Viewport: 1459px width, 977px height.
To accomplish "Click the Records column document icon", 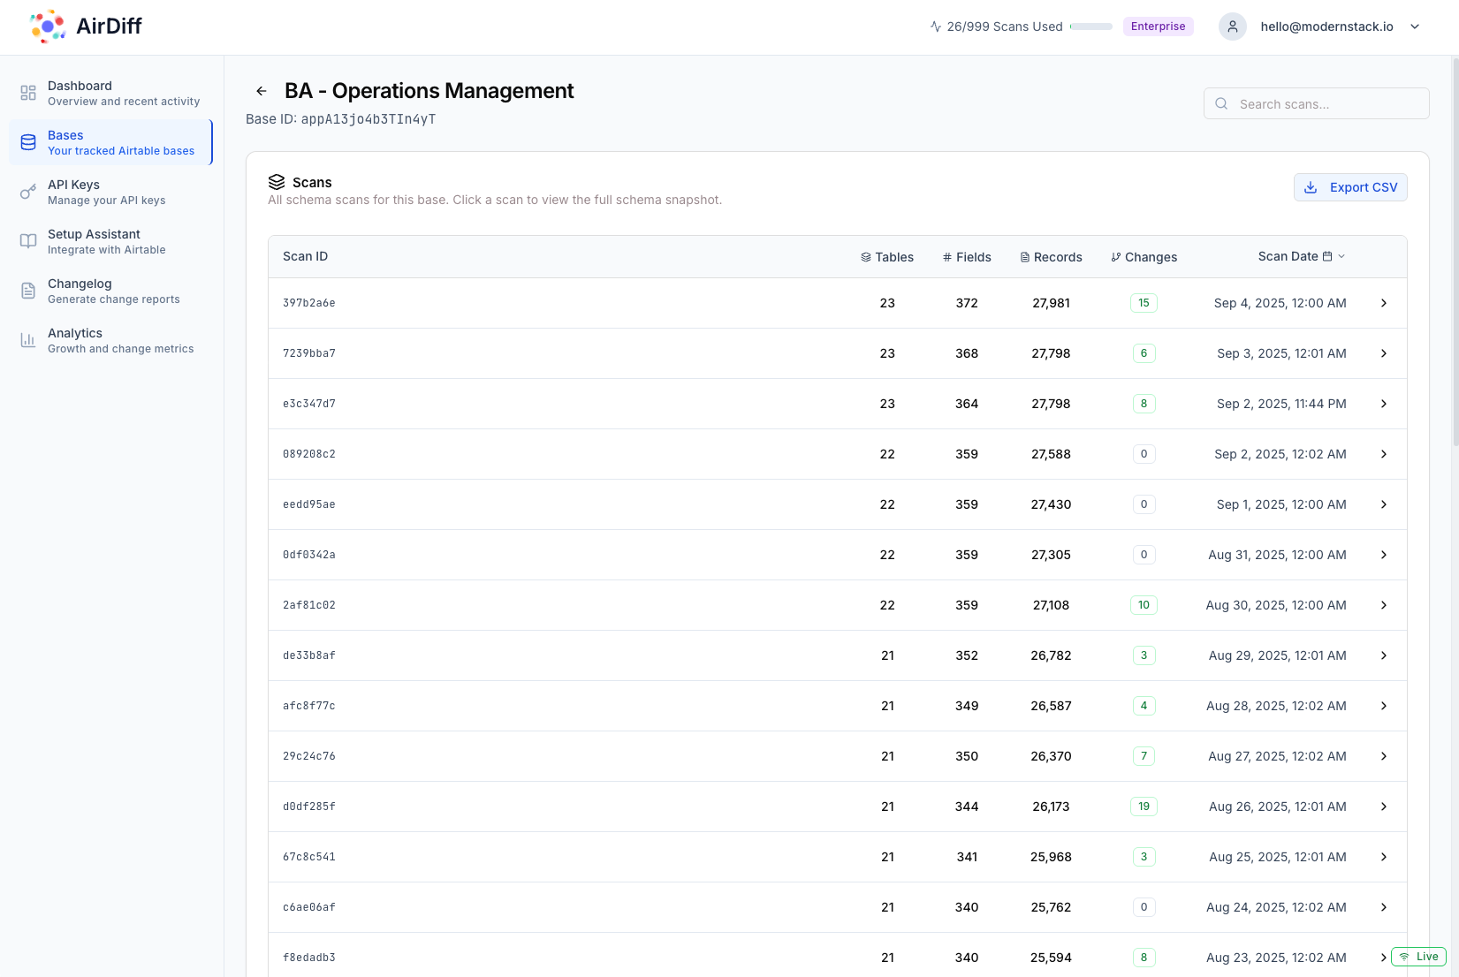I will coord(1025,257).
